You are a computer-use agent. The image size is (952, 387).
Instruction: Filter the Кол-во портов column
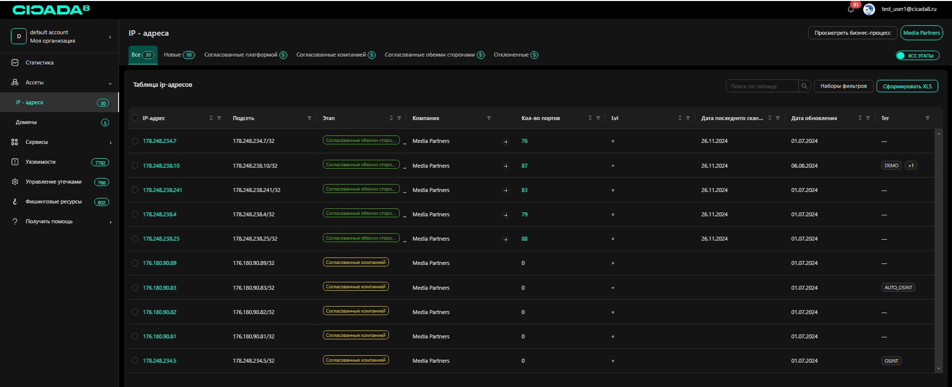coord(598,118)
